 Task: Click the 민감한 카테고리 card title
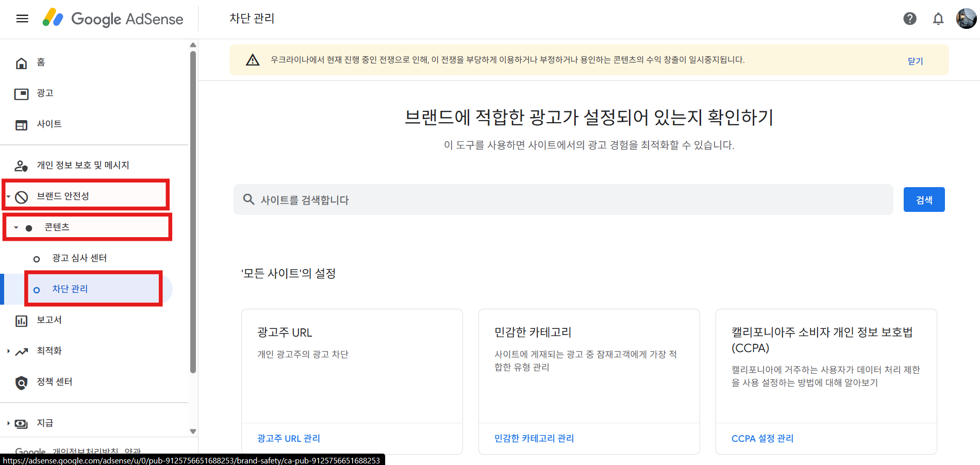click(533, 333)
